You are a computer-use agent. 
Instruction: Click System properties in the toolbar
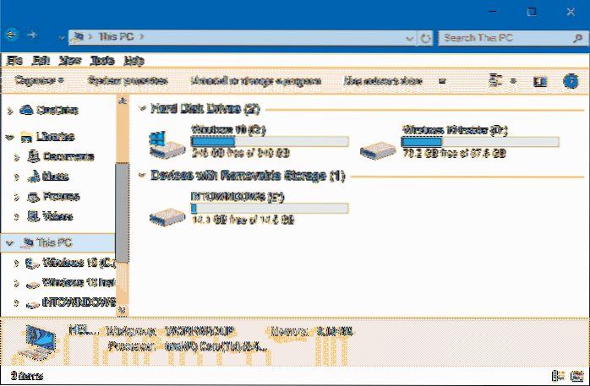click(x=128, y=81)
